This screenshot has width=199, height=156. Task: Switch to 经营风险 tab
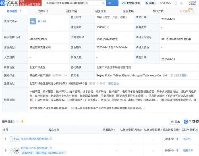click(72, 11)
